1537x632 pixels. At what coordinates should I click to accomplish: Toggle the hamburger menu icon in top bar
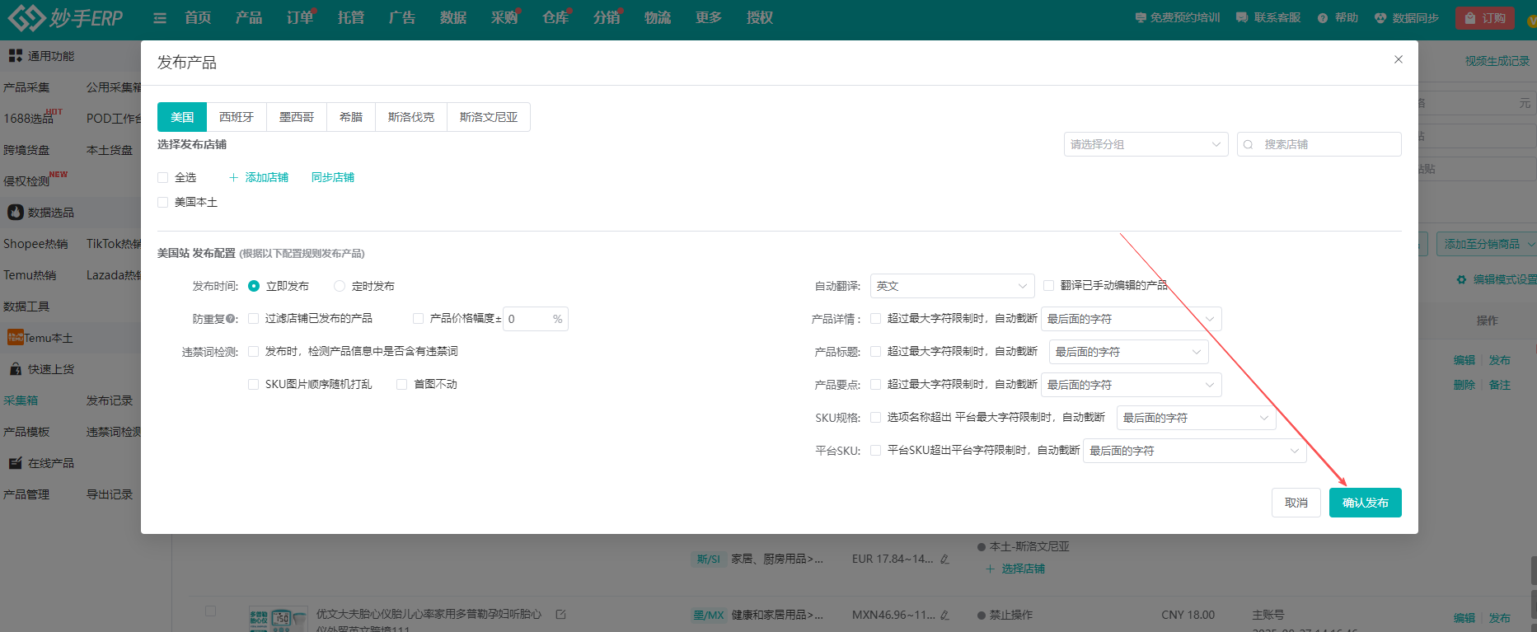(160, 18)
